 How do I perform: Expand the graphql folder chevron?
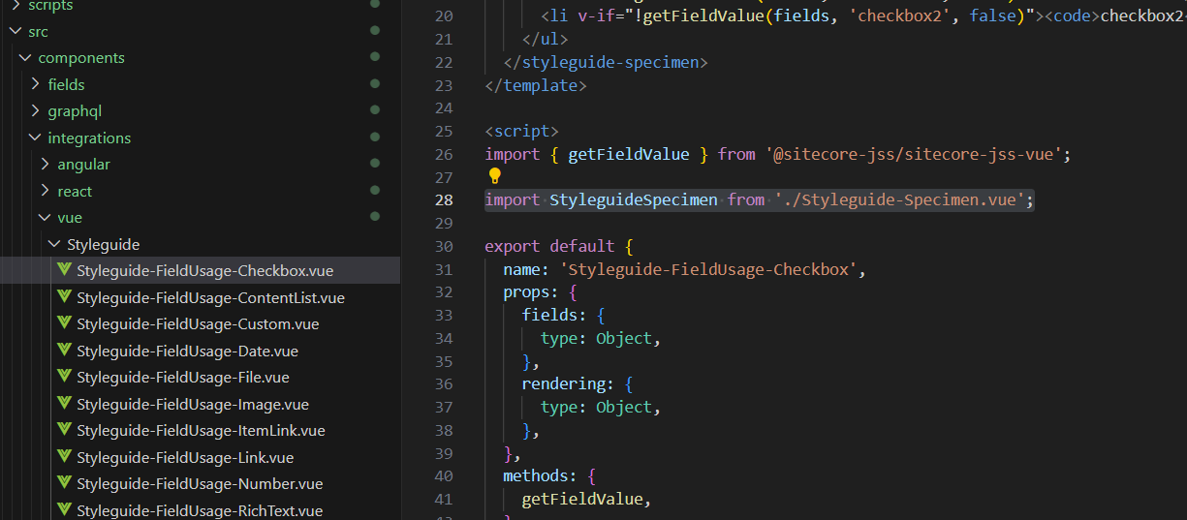pyautogui.click(x=35, y=111)
